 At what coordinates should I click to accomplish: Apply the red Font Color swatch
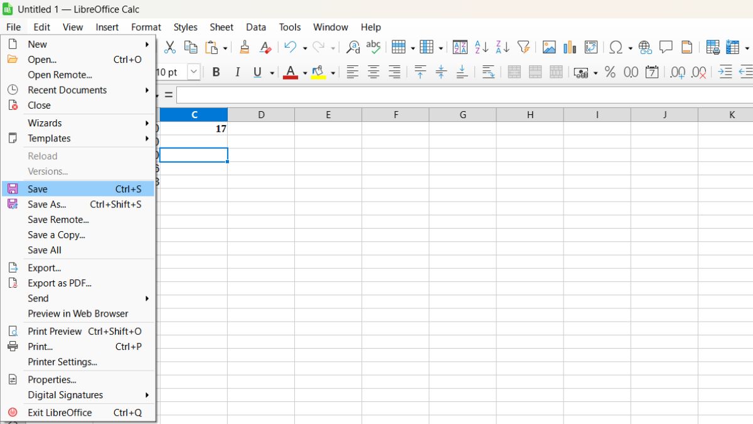[290, 72]
